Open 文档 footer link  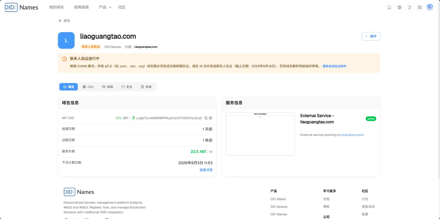coord(326,199)
